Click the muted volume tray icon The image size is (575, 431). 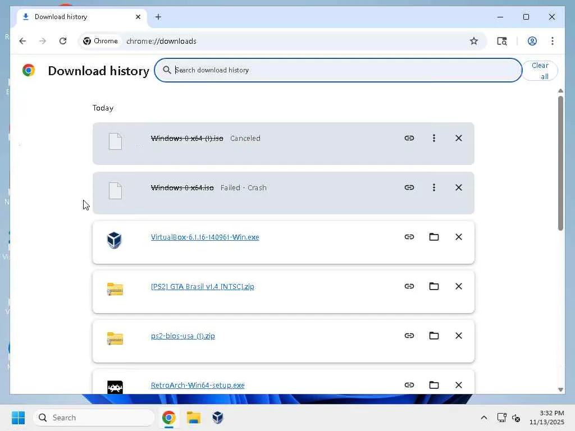[516, 418]
